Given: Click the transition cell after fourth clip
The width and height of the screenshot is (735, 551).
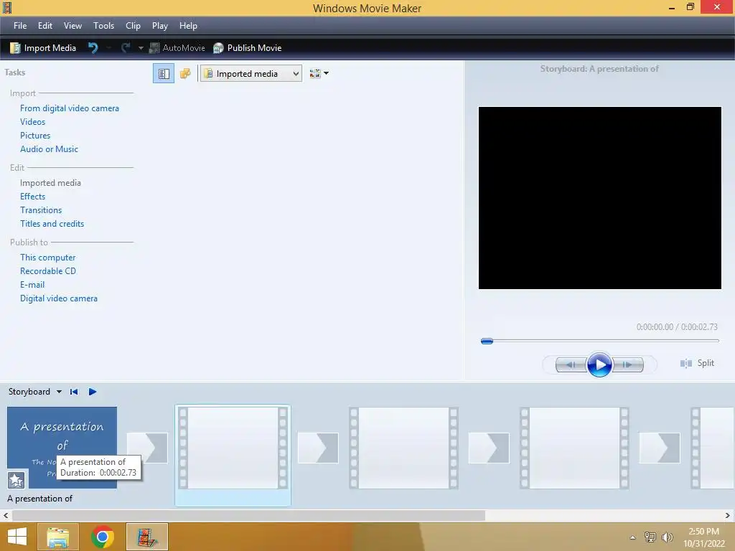Looking at the screenshot, I should (x=659, y=448).
